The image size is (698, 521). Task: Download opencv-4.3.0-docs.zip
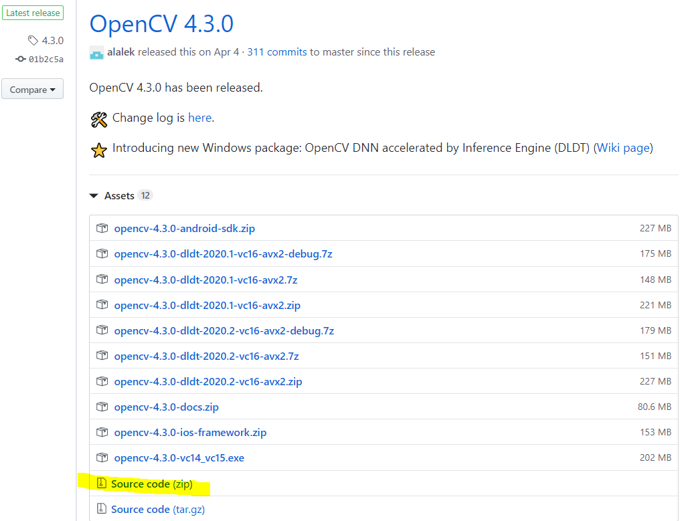pyautogui.click(x=166, y=407)
